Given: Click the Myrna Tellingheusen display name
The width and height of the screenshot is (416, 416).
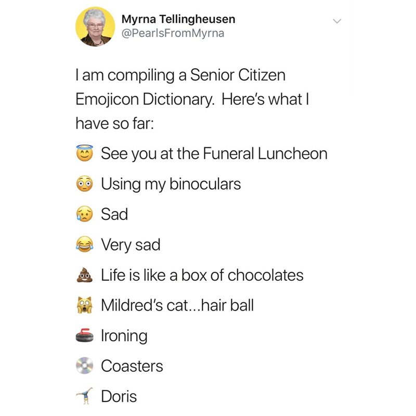Looking at the screenshot, I should (x=178, y=19).
